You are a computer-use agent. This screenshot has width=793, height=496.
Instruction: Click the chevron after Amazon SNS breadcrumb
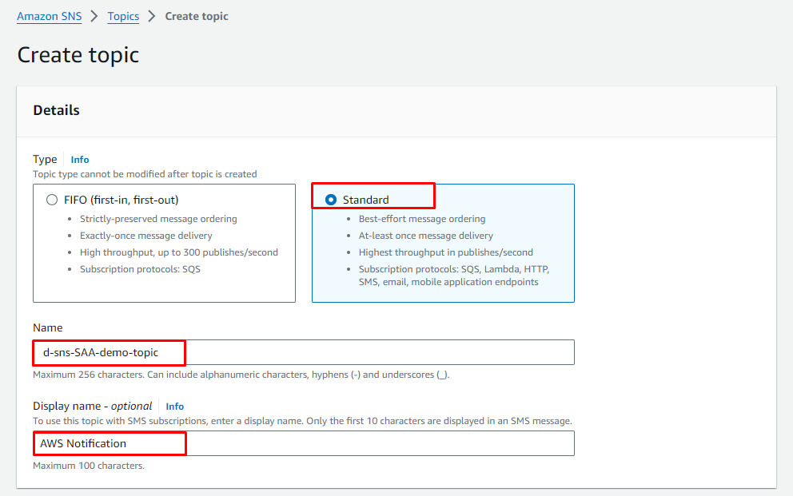coord(94,16)
